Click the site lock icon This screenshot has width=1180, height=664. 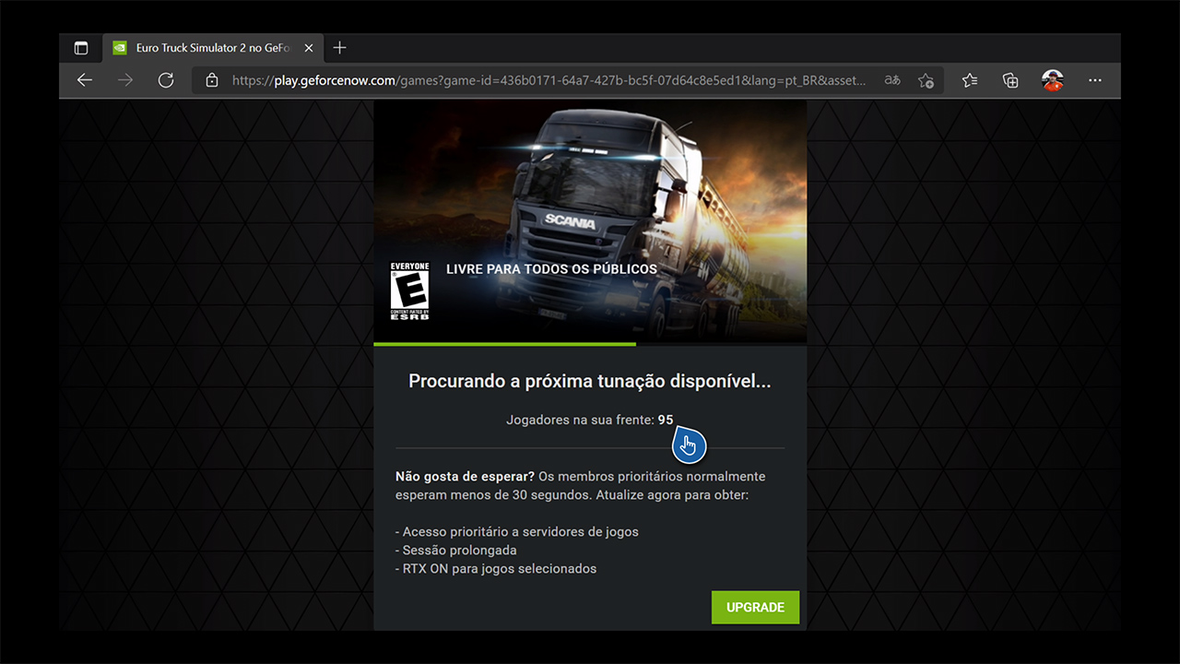click(212, 80)
